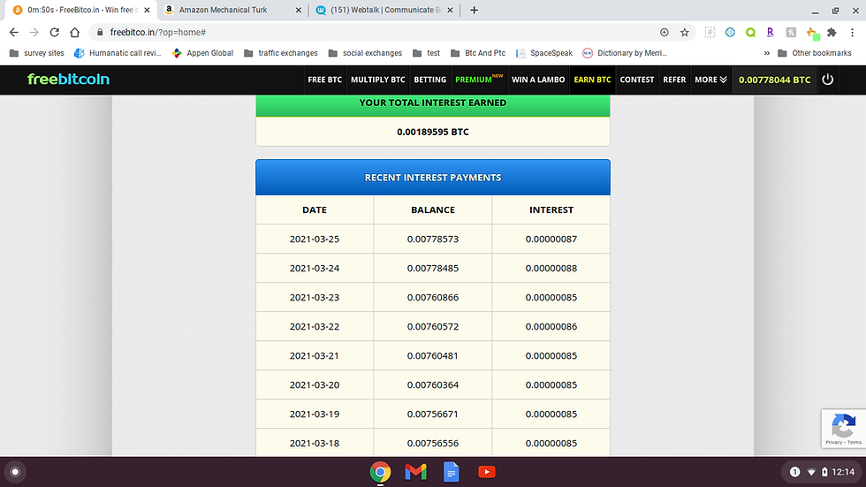Open the WIN A LAMBO menu item

tap(538, 80)
